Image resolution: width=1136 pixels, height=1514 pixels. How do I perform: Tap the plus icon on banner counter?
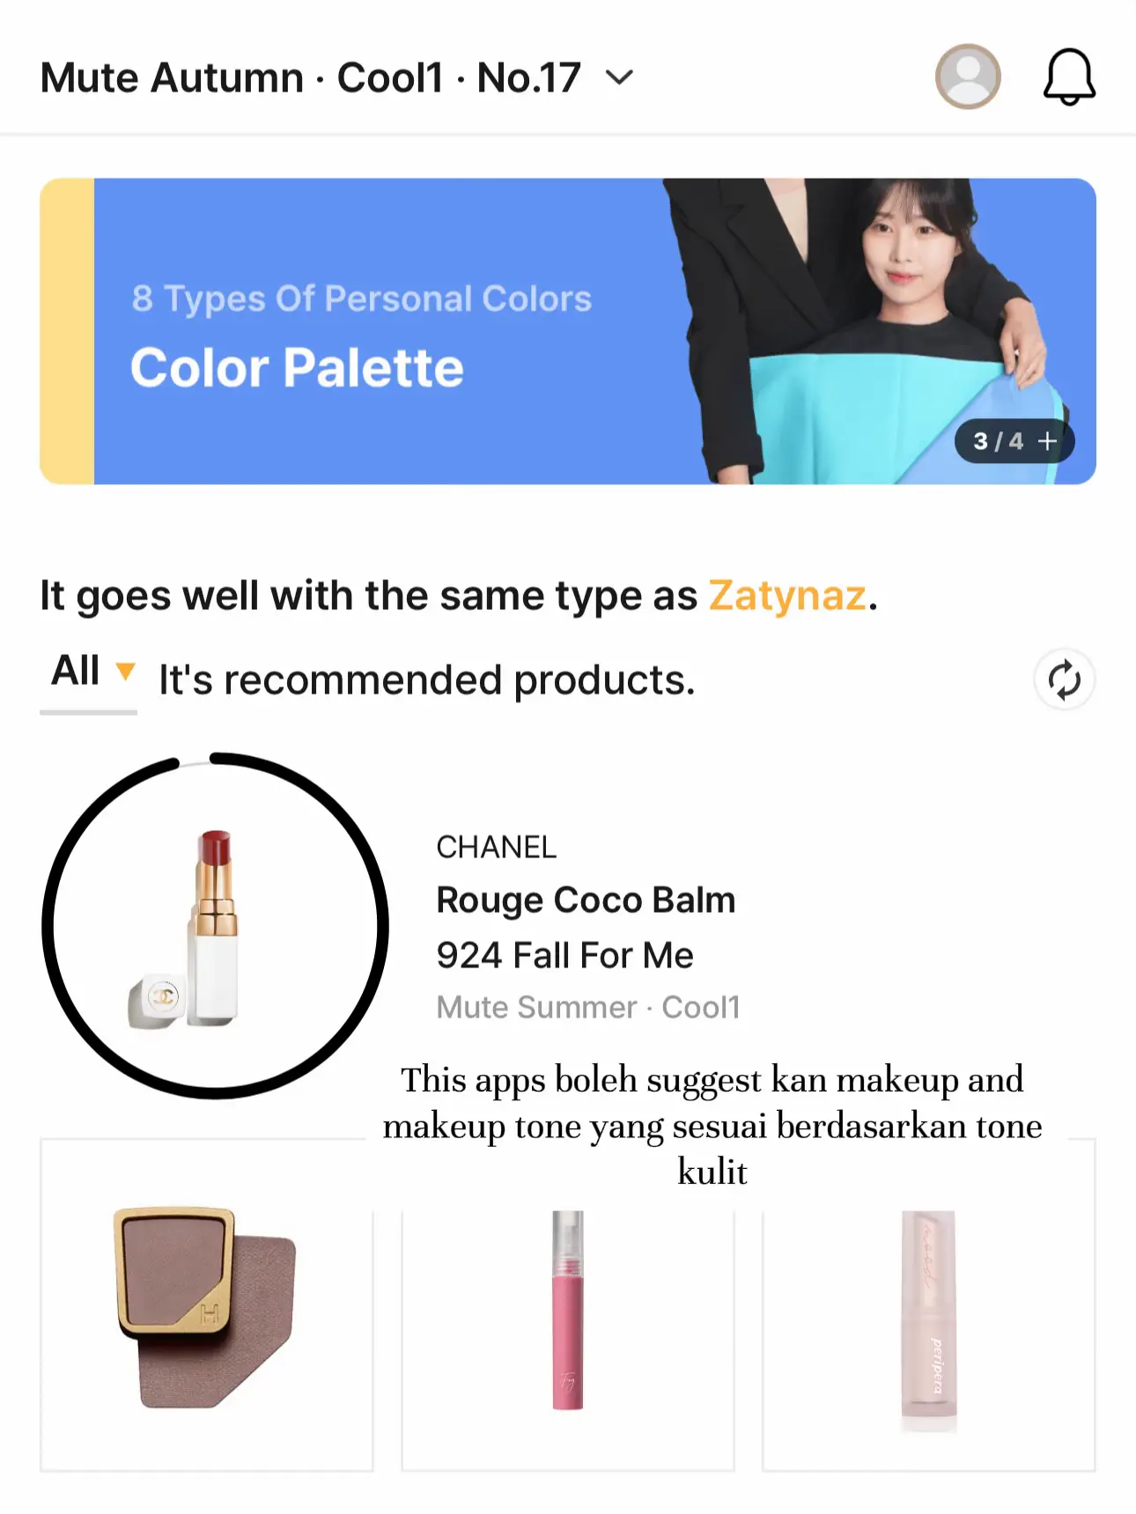click(1047, 441)
